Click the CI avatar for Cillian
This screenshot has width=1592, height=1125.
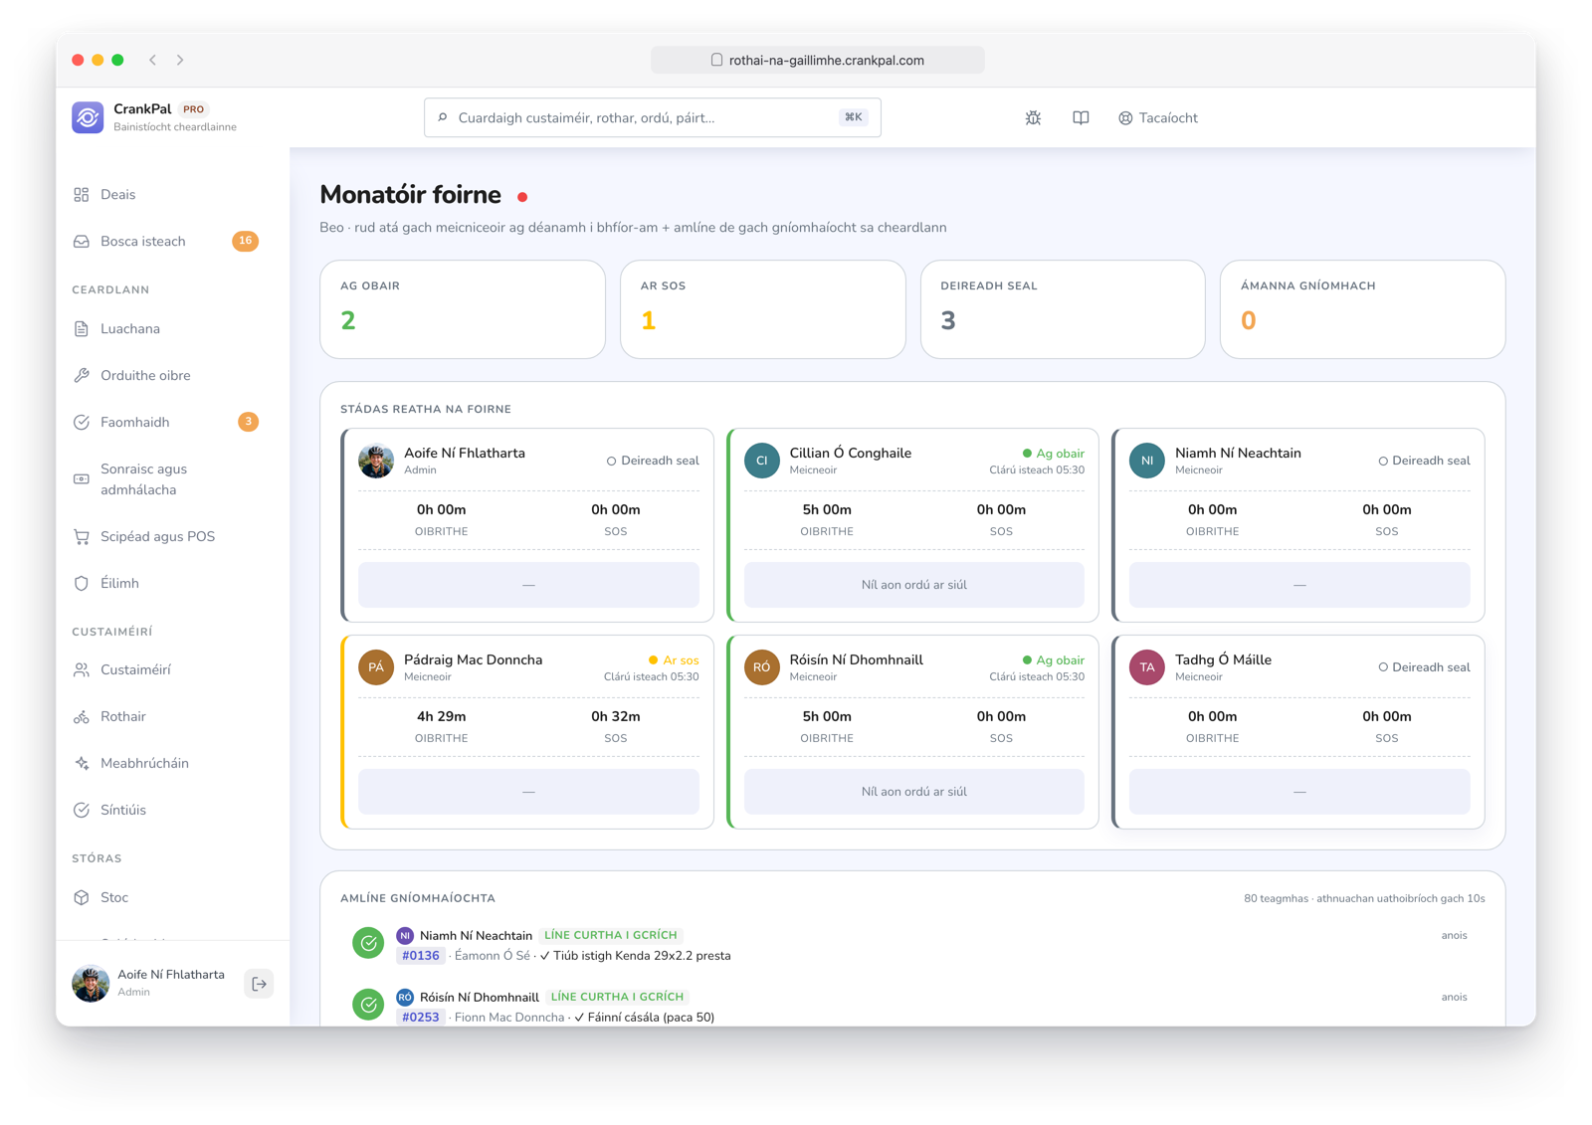[762, 461]
